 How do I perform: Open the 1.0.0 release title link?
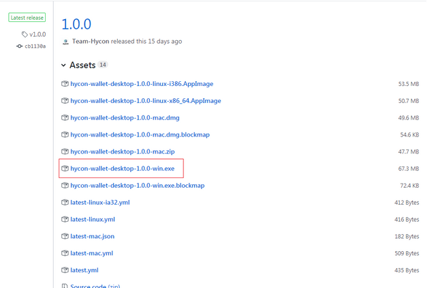tap(76, 24)
